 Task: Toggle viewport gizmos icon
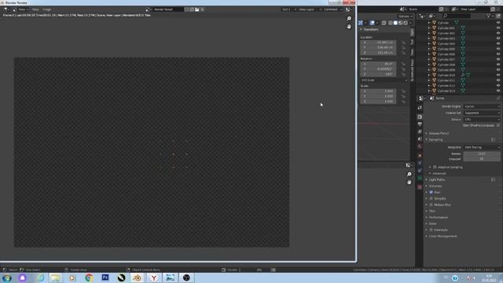(361, 23)
